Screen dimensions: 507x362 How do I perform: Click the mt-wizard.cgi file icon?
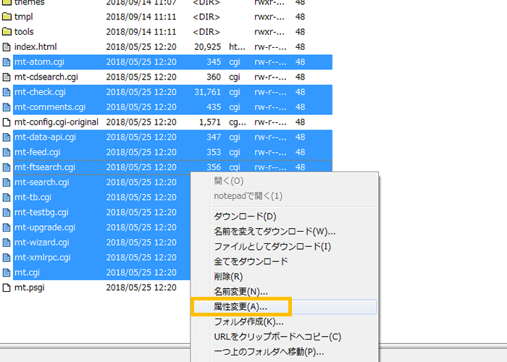(7, 243)
